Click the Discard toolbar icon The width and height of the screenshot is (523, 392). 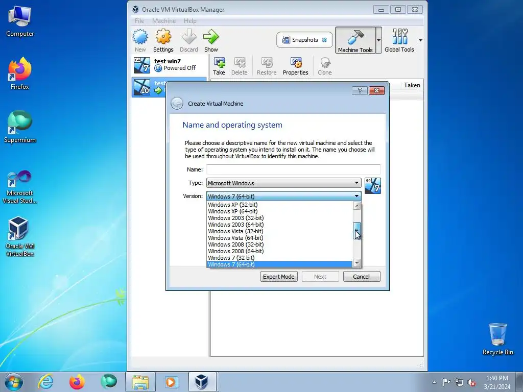pyautogui.click(x=189, y=40)
